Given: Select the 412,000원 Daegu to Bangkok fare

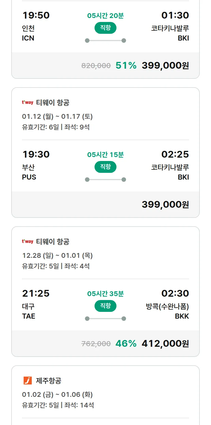Looking at the screenshot, I should click(165, 344).
